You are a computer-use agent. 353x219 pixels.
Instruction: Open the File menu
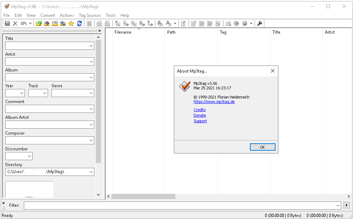(x=7, y=15)
